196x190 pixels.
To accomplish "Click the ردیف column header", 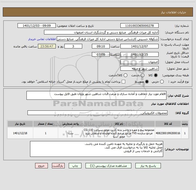I will pyautogui.click(x=185, y=124).
